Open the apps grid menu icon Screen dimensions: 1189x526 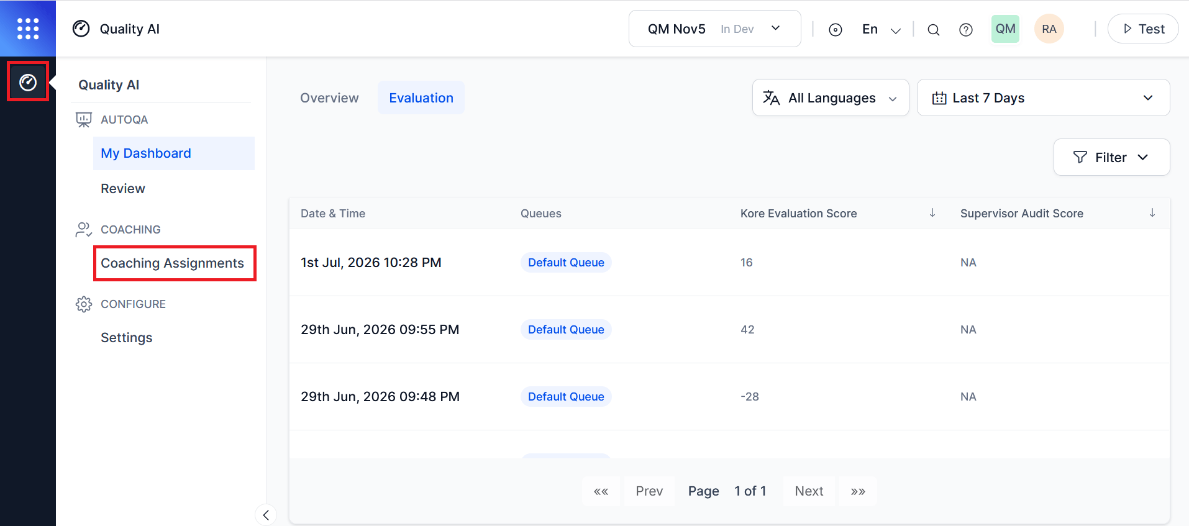[28, 29]
